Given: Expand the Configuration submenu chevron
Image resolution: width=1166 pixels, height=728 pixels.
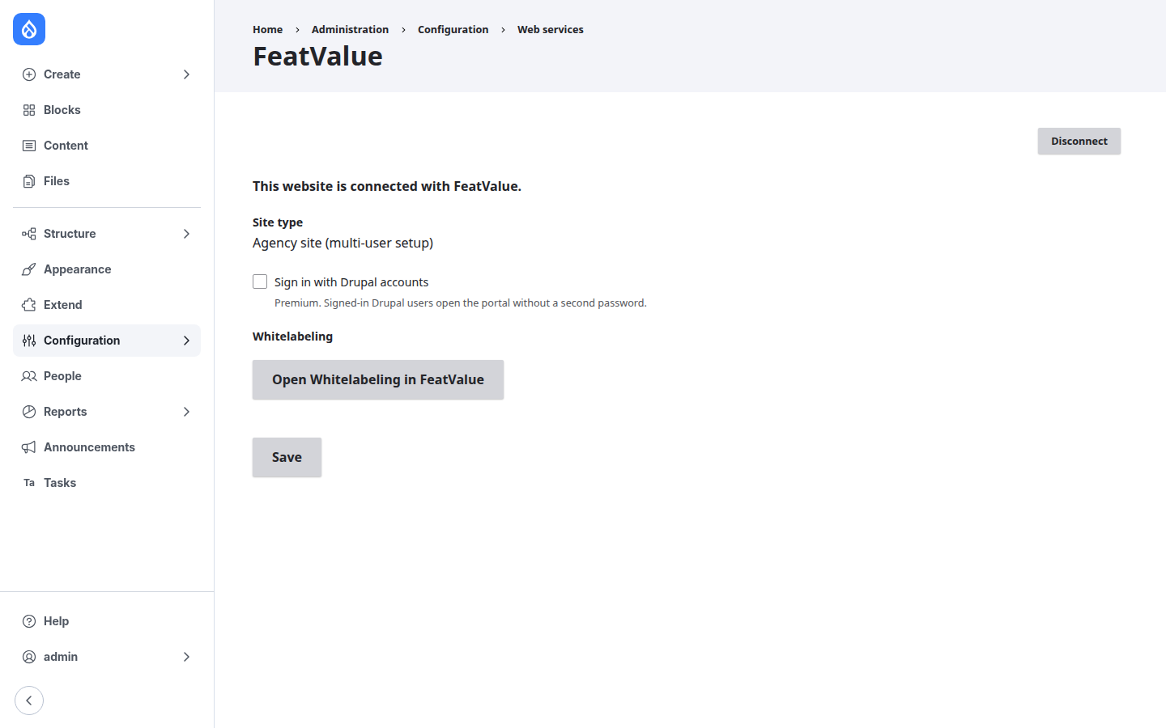Looking at the screenshot, I should 186,341.
